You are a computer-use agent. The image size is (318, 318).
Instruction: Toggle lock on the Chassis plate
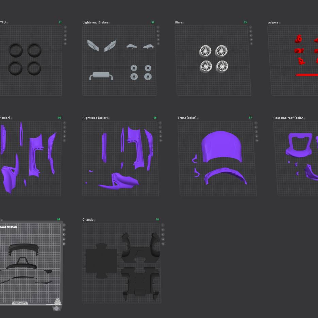pyautogui.click(x=163, y=239)
